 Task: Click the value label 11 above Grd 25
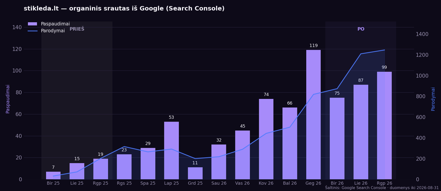195,163
